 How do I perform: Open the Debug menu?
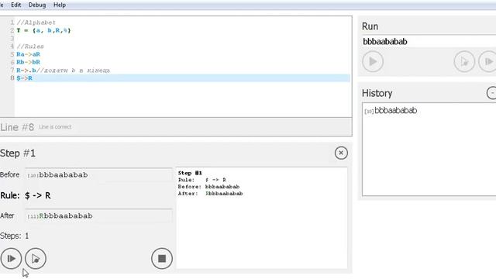click(37, 5)
